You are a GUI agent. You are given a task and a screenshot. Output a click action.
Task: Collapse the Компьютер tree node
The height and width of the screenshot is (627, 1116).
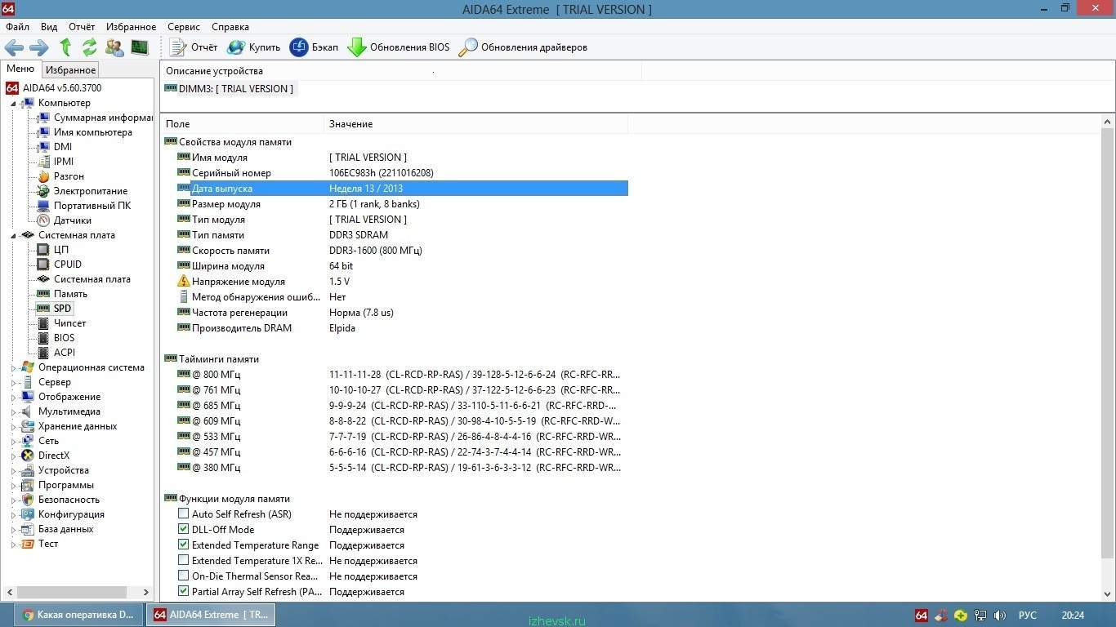click(x=13, y=104)
